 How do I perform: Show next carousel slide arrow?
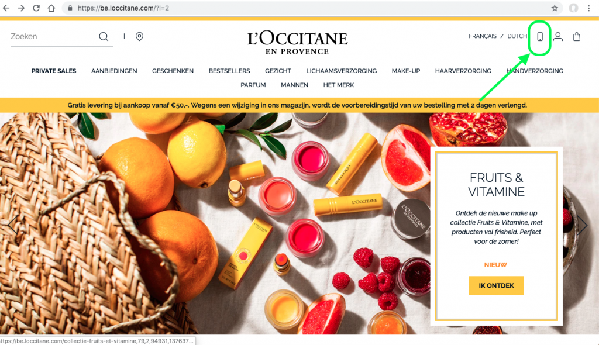click(582, 225)
